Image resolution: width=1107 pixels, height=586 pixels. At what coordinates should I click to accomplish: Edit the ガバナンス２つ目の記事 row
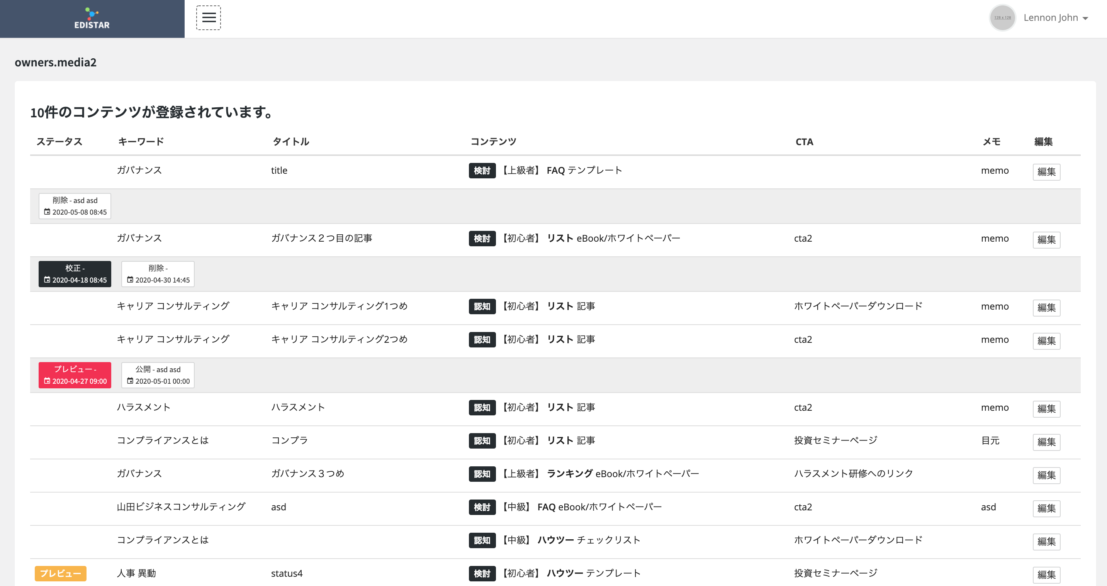click(x=1046, y=240)
